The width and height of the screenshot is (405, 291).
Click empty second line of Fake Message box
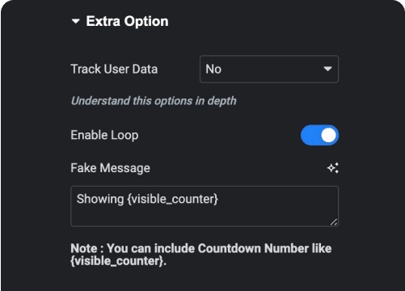click(200, 216)
